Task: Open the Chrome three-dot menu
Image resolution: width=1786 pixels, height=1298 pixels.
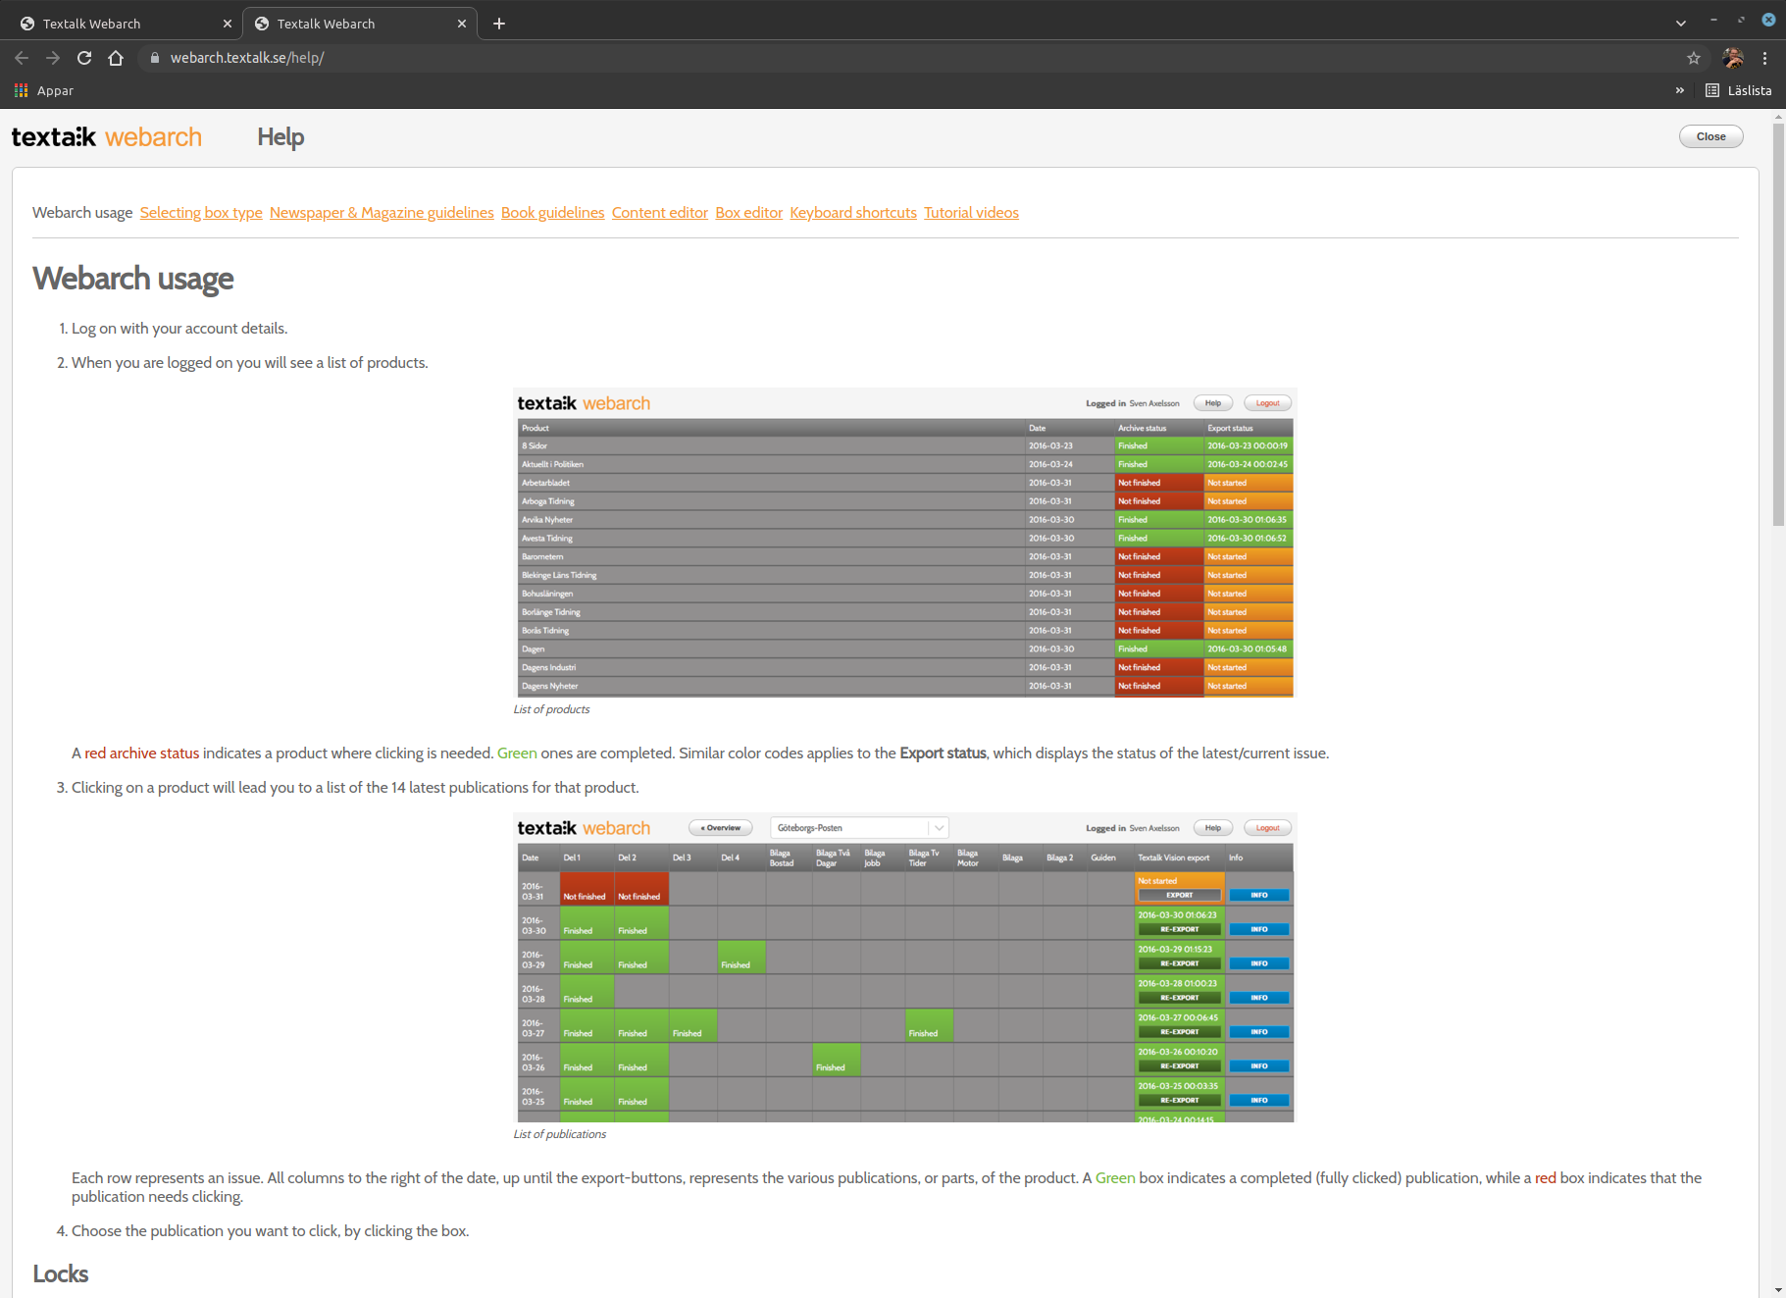Action: pos(1764,58)
